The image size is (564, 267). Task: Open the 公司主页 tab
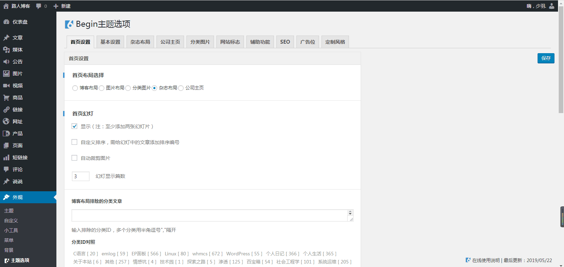point(170,42)
